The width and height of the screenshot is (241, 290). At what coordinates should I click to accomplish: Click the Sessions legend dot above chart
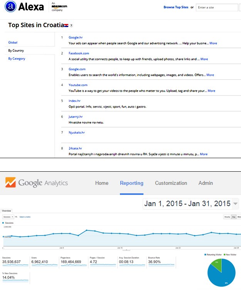[x=3, y=223]
